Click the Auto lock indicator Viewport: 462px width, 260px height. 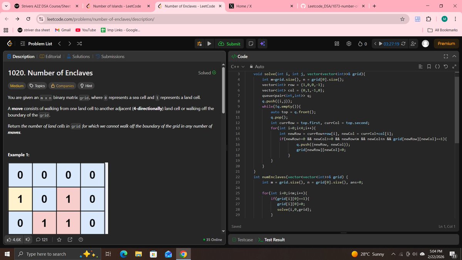257,67
